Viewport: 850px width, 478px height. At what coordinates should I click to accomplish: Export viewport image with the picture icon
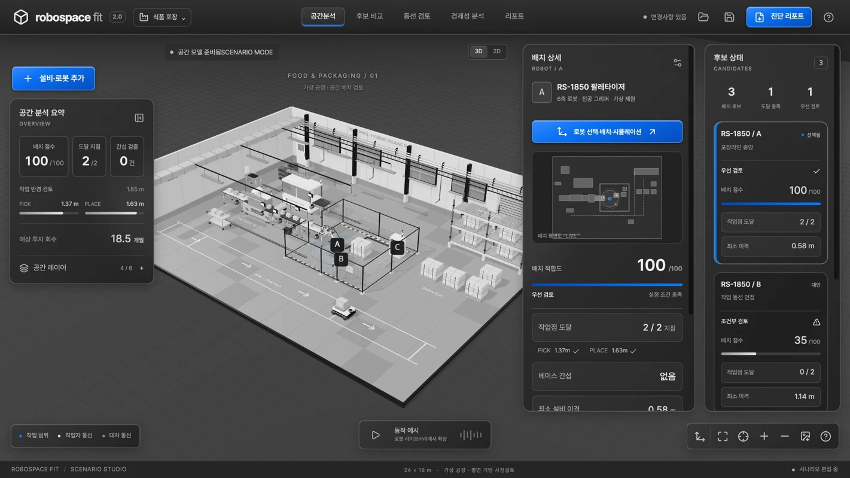coord(805,437)
